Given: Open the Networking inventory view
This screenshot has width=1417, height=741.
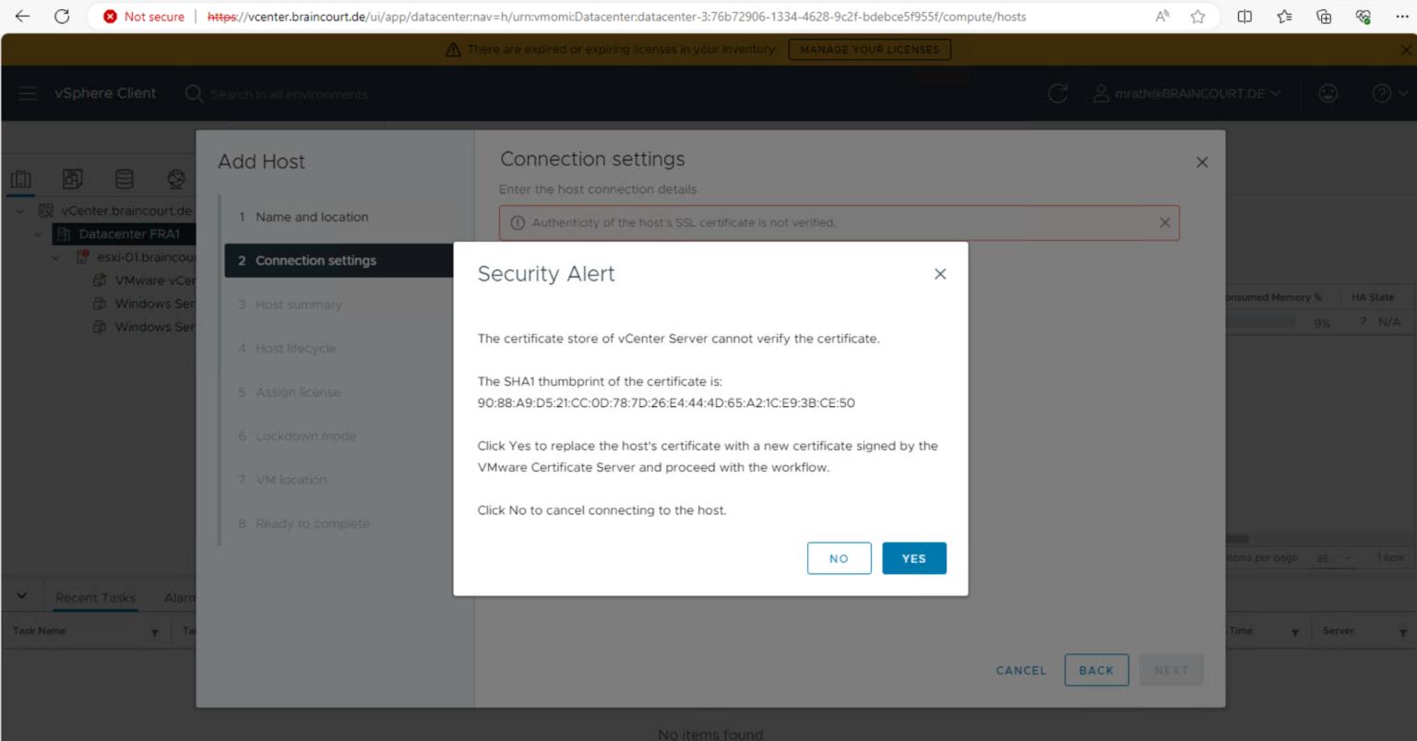Looking at the screenshot, I should 176,179.
